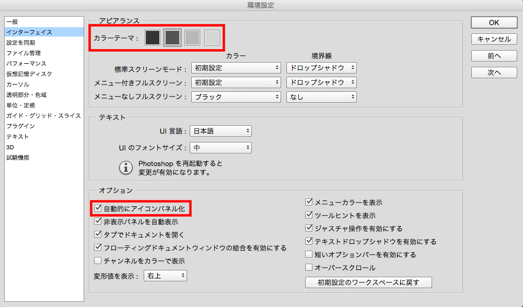
Task: Click the OK button
Action: 494,22
